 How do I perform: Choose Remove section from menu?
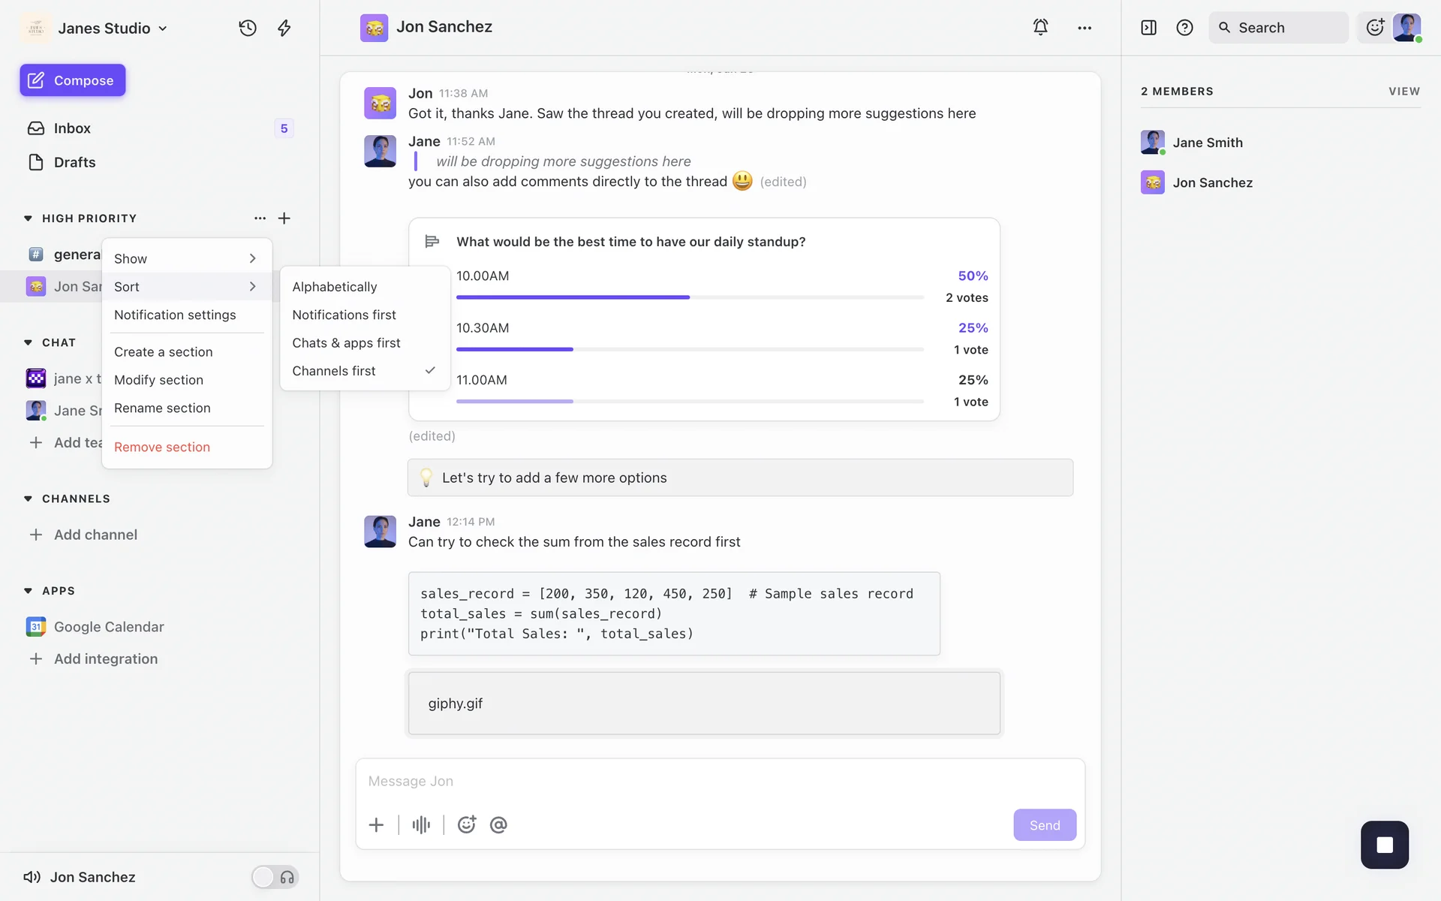click(x=162, y=447)
